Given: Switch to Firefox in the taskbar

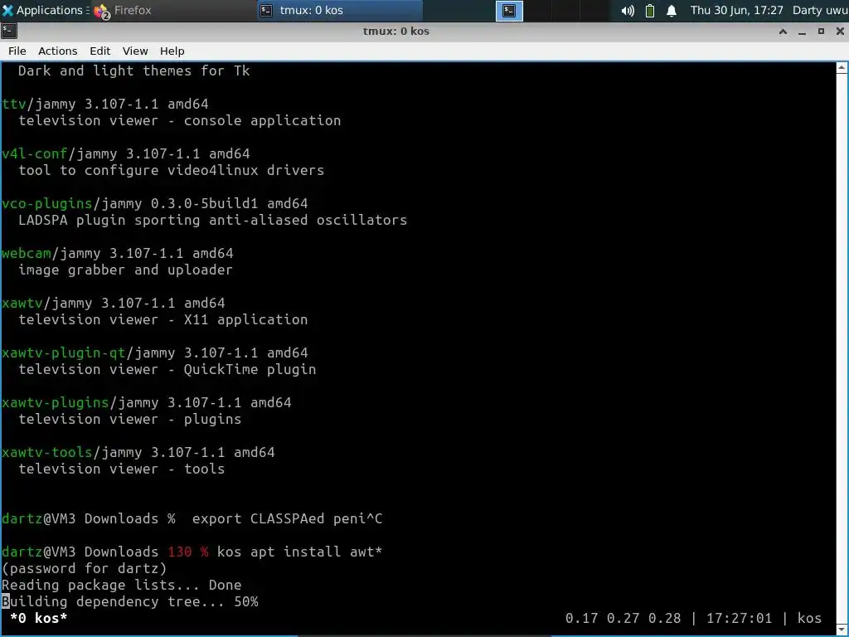Looking at the screenshot, I should click(x=123, y=10).
